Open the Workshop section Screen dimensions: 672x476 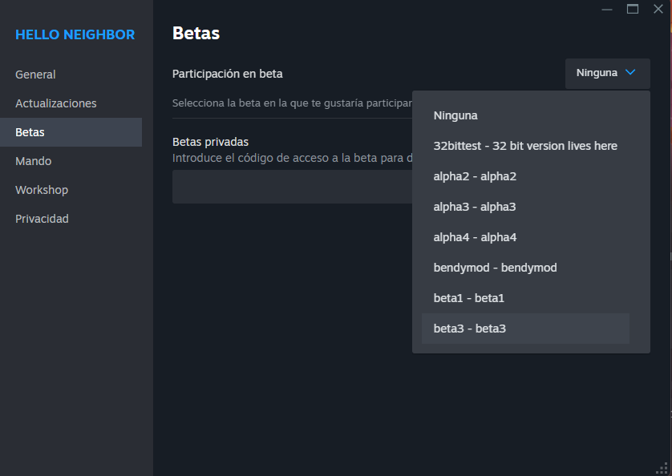click(42, 190)
